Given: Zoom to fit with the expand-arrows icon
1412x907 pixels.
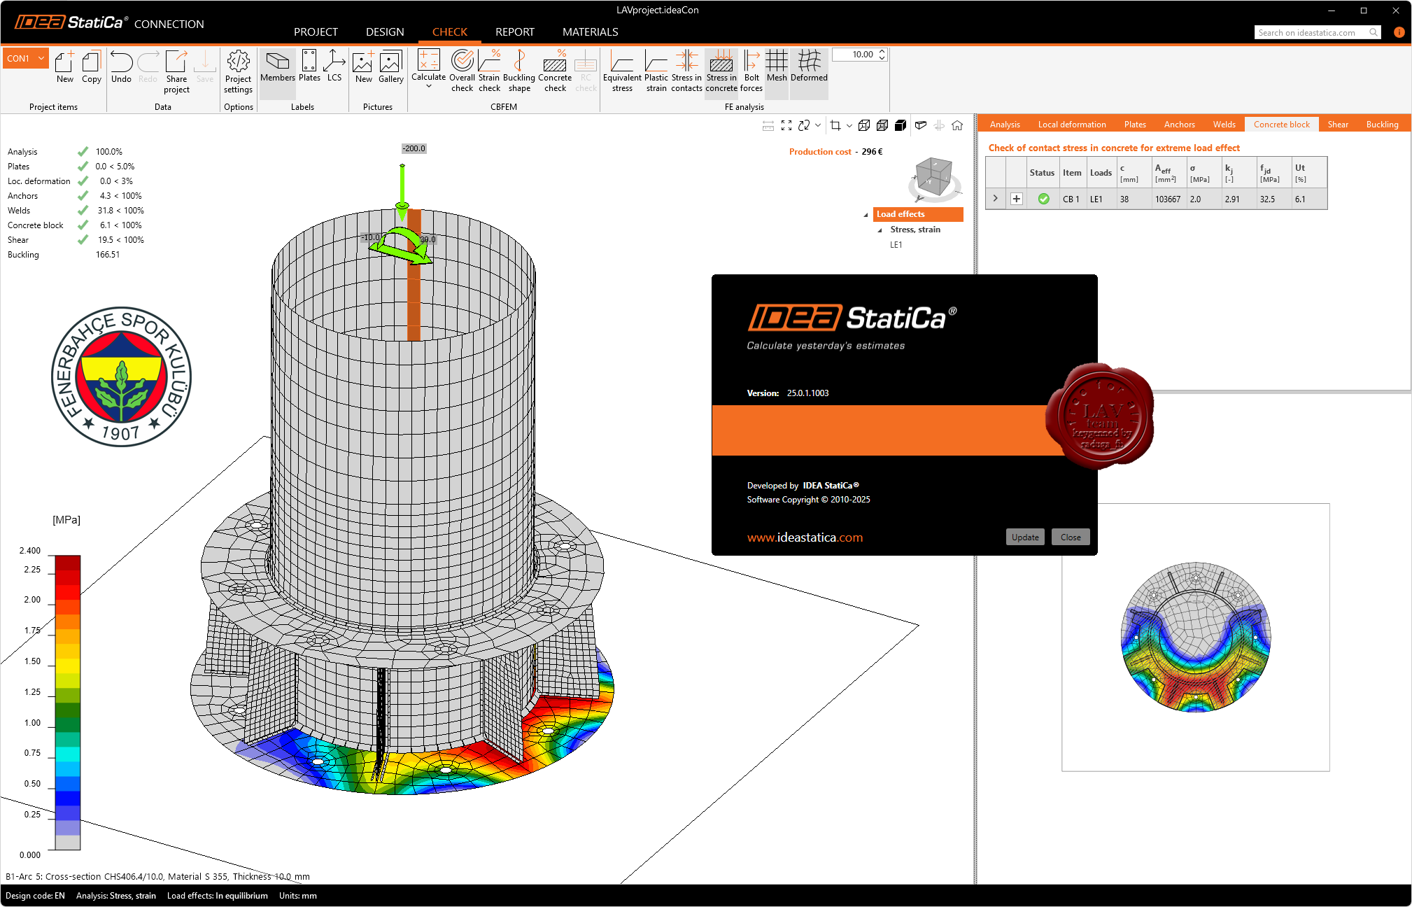Looking at the screenshot, I should pos(786,125).
